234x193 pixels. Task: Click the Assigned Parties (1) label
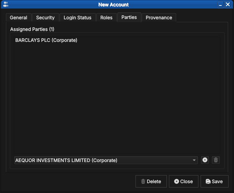click(32, 29)
